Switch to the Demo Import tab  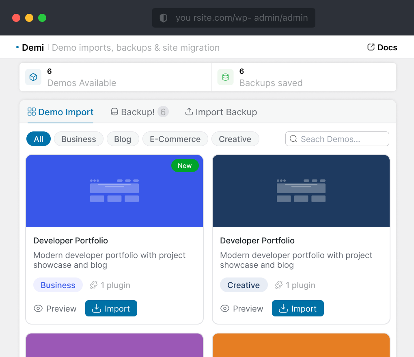[60, 112]
